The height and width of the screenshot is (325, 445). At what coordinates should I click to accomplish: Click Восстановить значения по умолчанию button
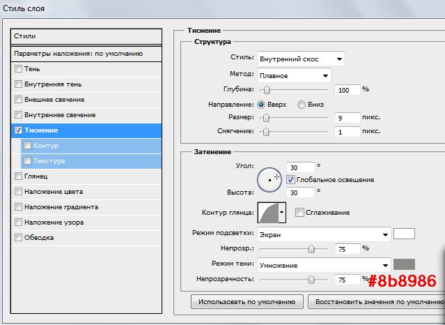pyautogui.click(x=376, y=302)
